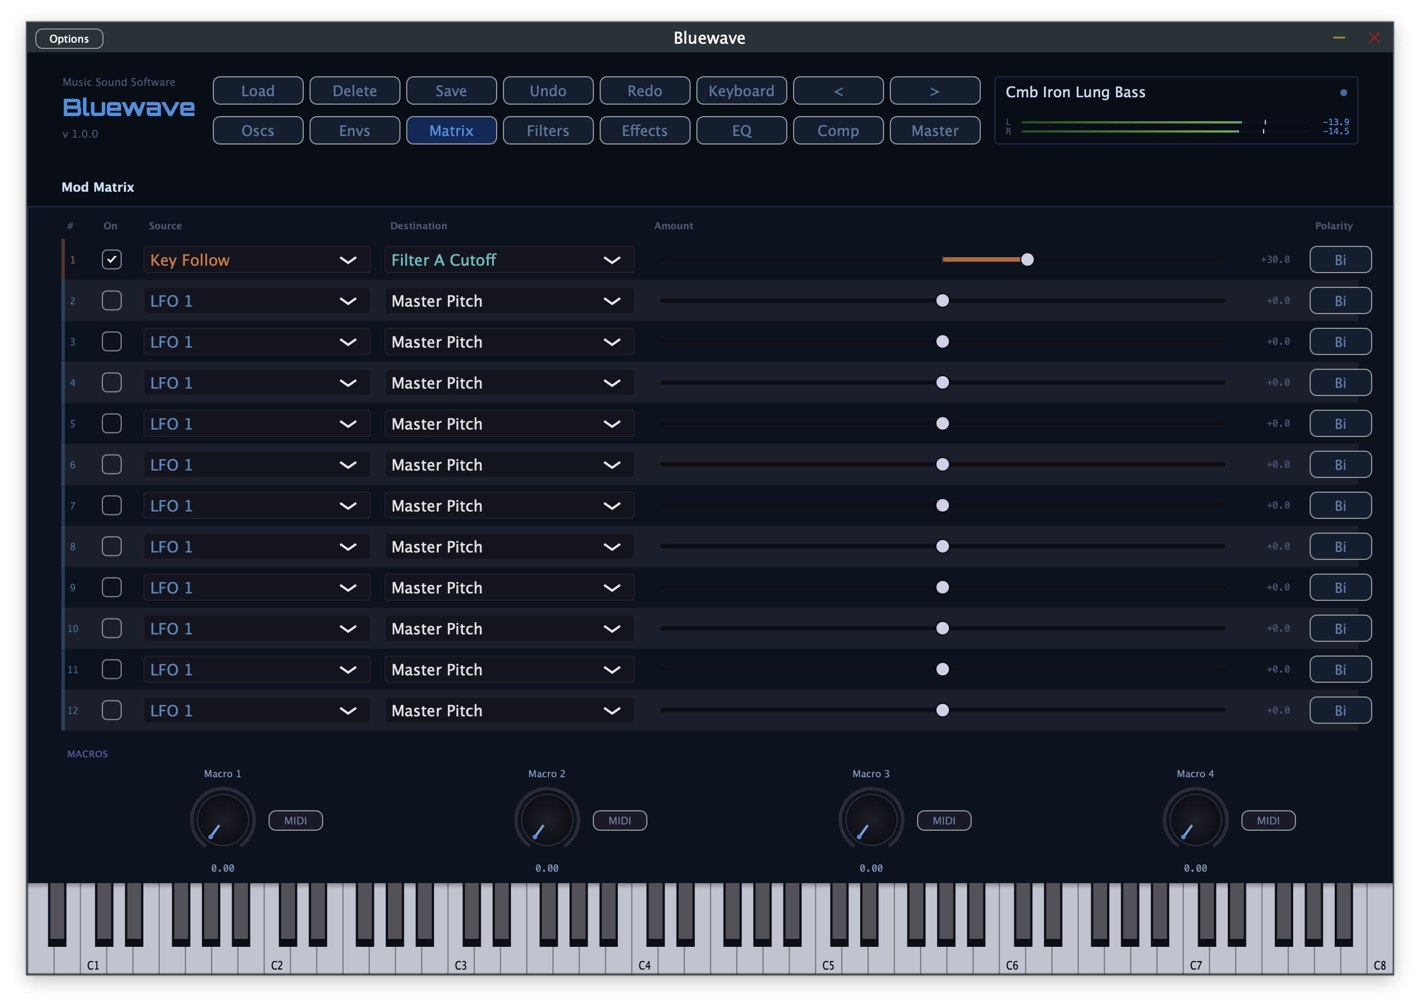Open the Effects tab

coord(645,131)
